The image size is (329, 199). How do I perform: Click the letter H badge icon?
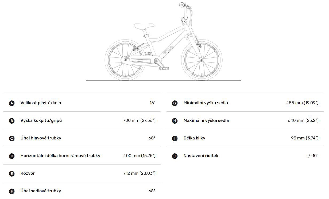[175, 121]
